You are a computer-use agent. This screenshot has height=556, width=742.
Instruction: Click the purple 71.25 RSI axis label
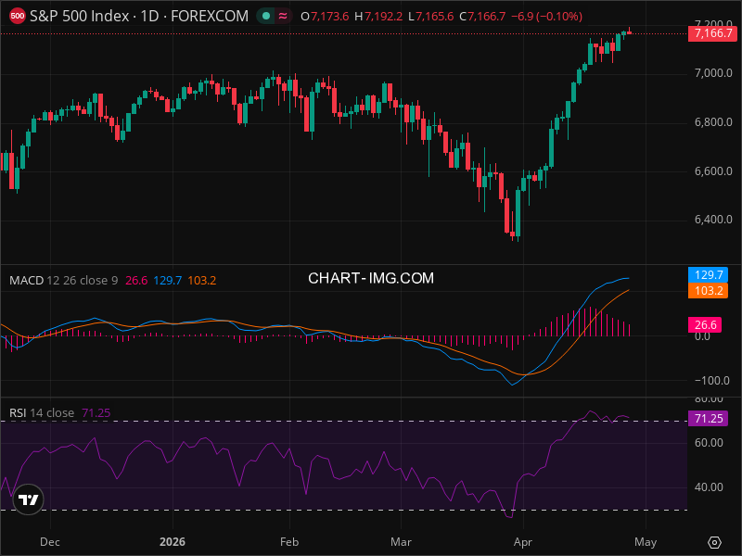[x=708, y=419]
